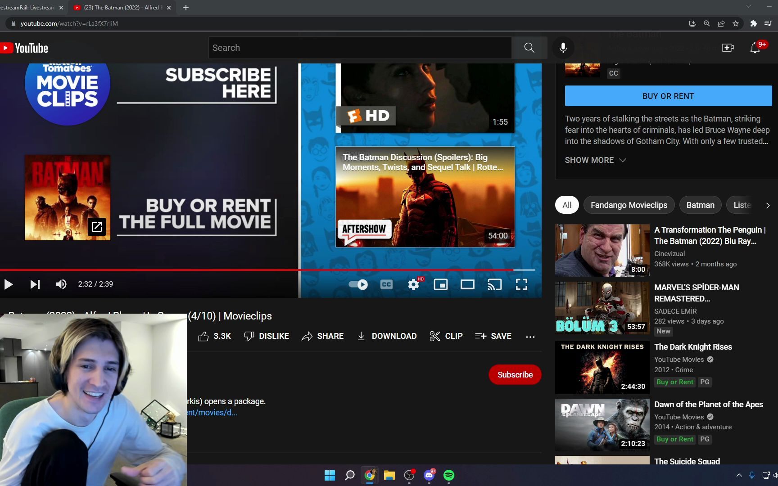
Task: Open File Explorer from the taskbar
Action: pos(389,475)
